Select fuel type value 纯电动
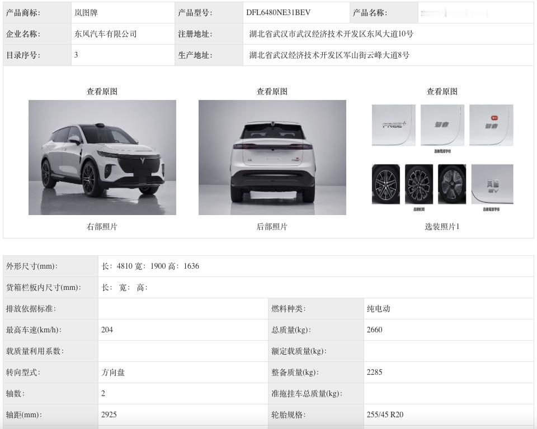Screen dimensions: 537x429 pyautogui.click(x=379, y=308)
